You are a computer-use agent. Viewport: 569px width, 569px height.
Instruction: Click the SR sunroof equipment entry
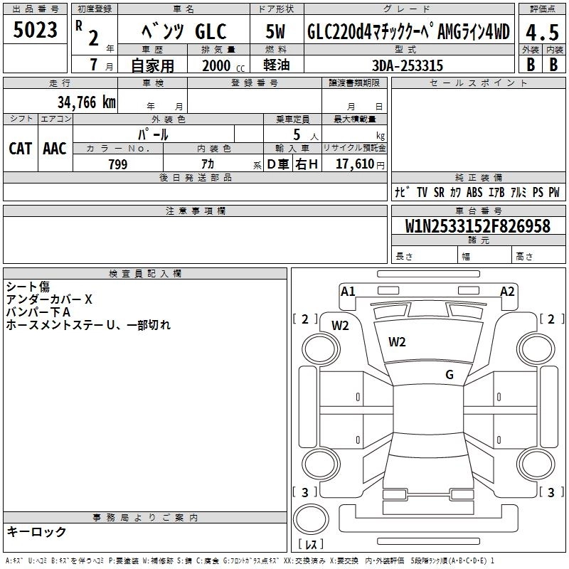[439, 192]
